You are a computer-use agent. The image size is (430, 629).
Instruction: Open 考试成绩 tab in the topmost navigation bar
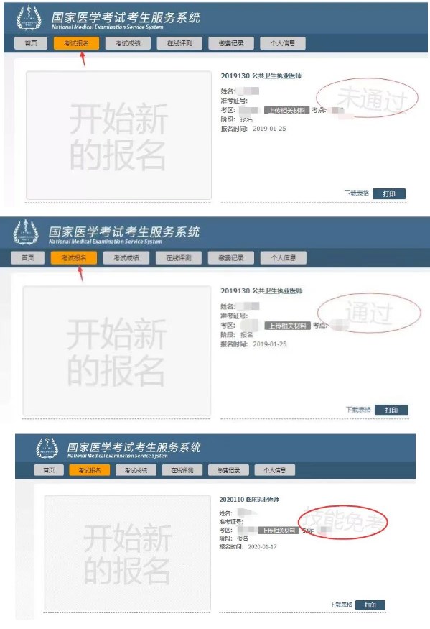[128, 43]
